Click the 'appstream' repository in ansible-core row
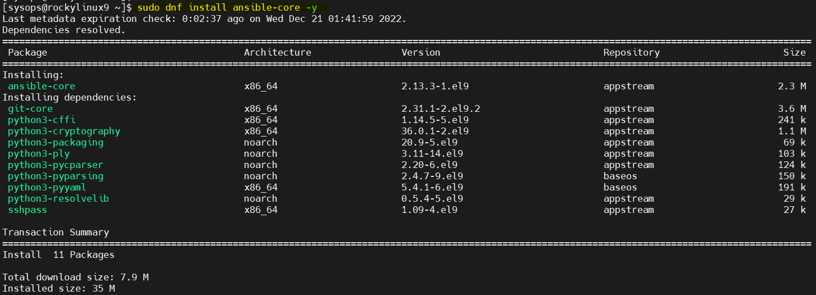 pos(629,86)
